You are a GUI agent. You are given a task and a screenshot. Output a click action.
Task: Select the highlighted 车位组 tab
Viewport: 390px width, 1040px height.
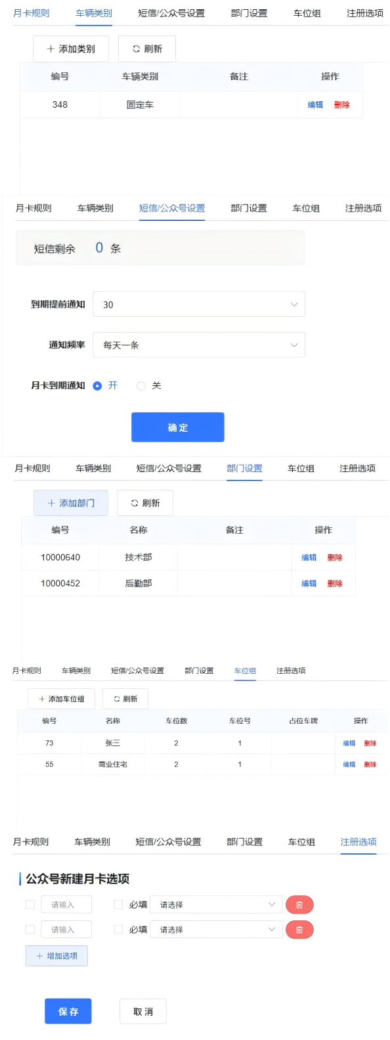245,671
